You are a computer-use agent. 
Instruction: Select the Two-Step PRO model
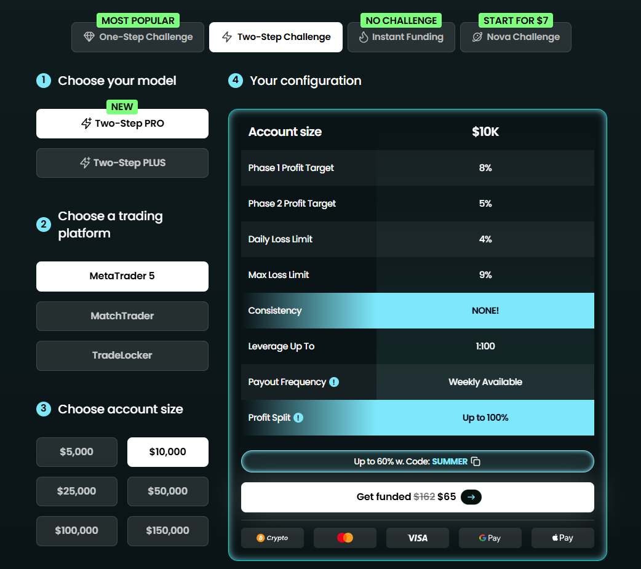(122, 124)
